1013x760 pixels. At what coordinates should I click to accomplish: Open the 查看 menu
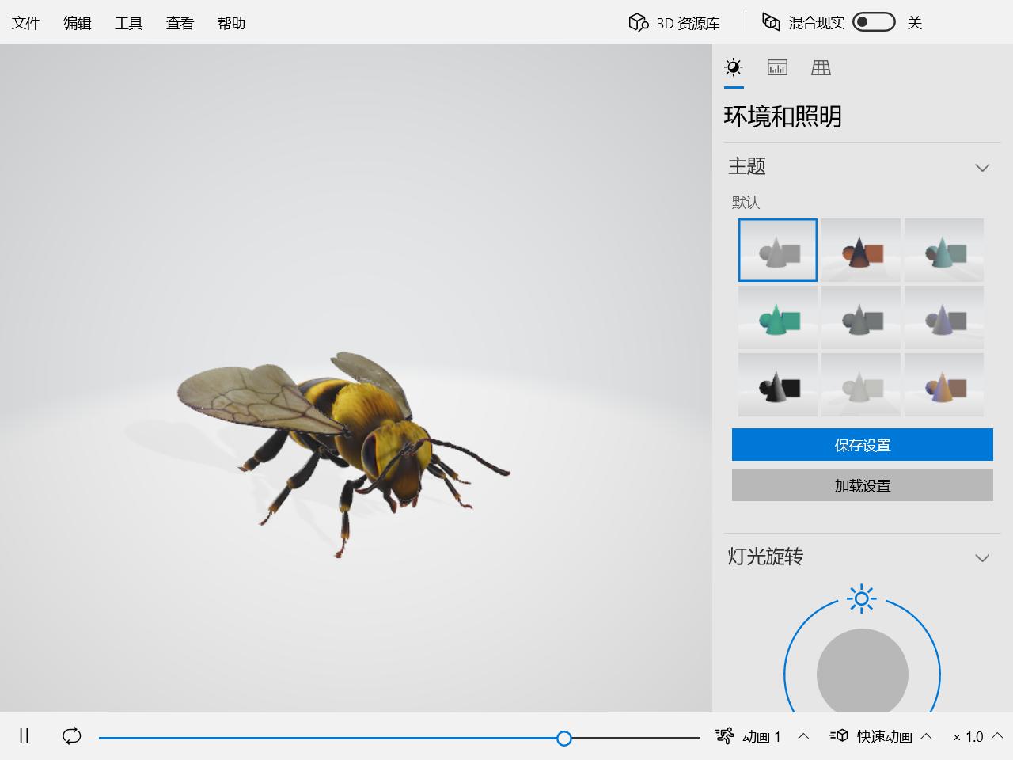coord(180,23)
